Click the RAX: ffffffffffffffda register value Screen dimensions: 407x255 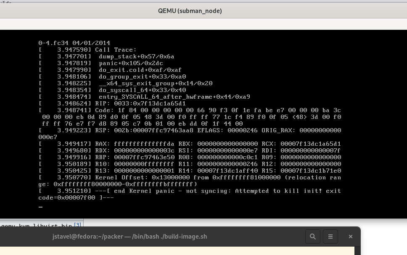pos(135,144)
